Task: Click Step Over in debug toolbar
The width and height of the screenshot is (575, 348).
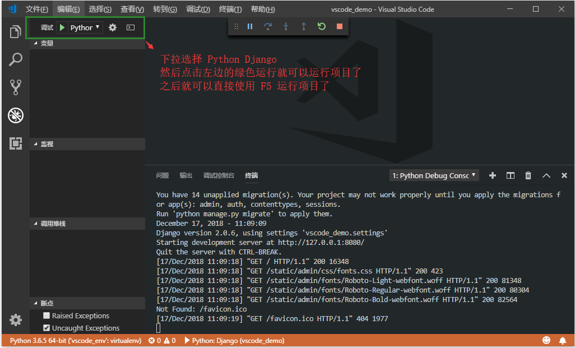Action: pyautogui.click(x=268, y=26)
